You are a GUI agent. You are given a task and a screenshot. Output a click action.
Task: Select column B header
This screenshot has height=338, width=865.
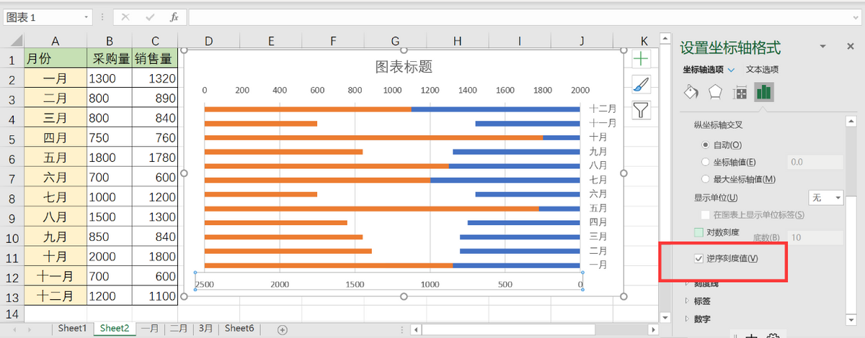coord(109,41)
